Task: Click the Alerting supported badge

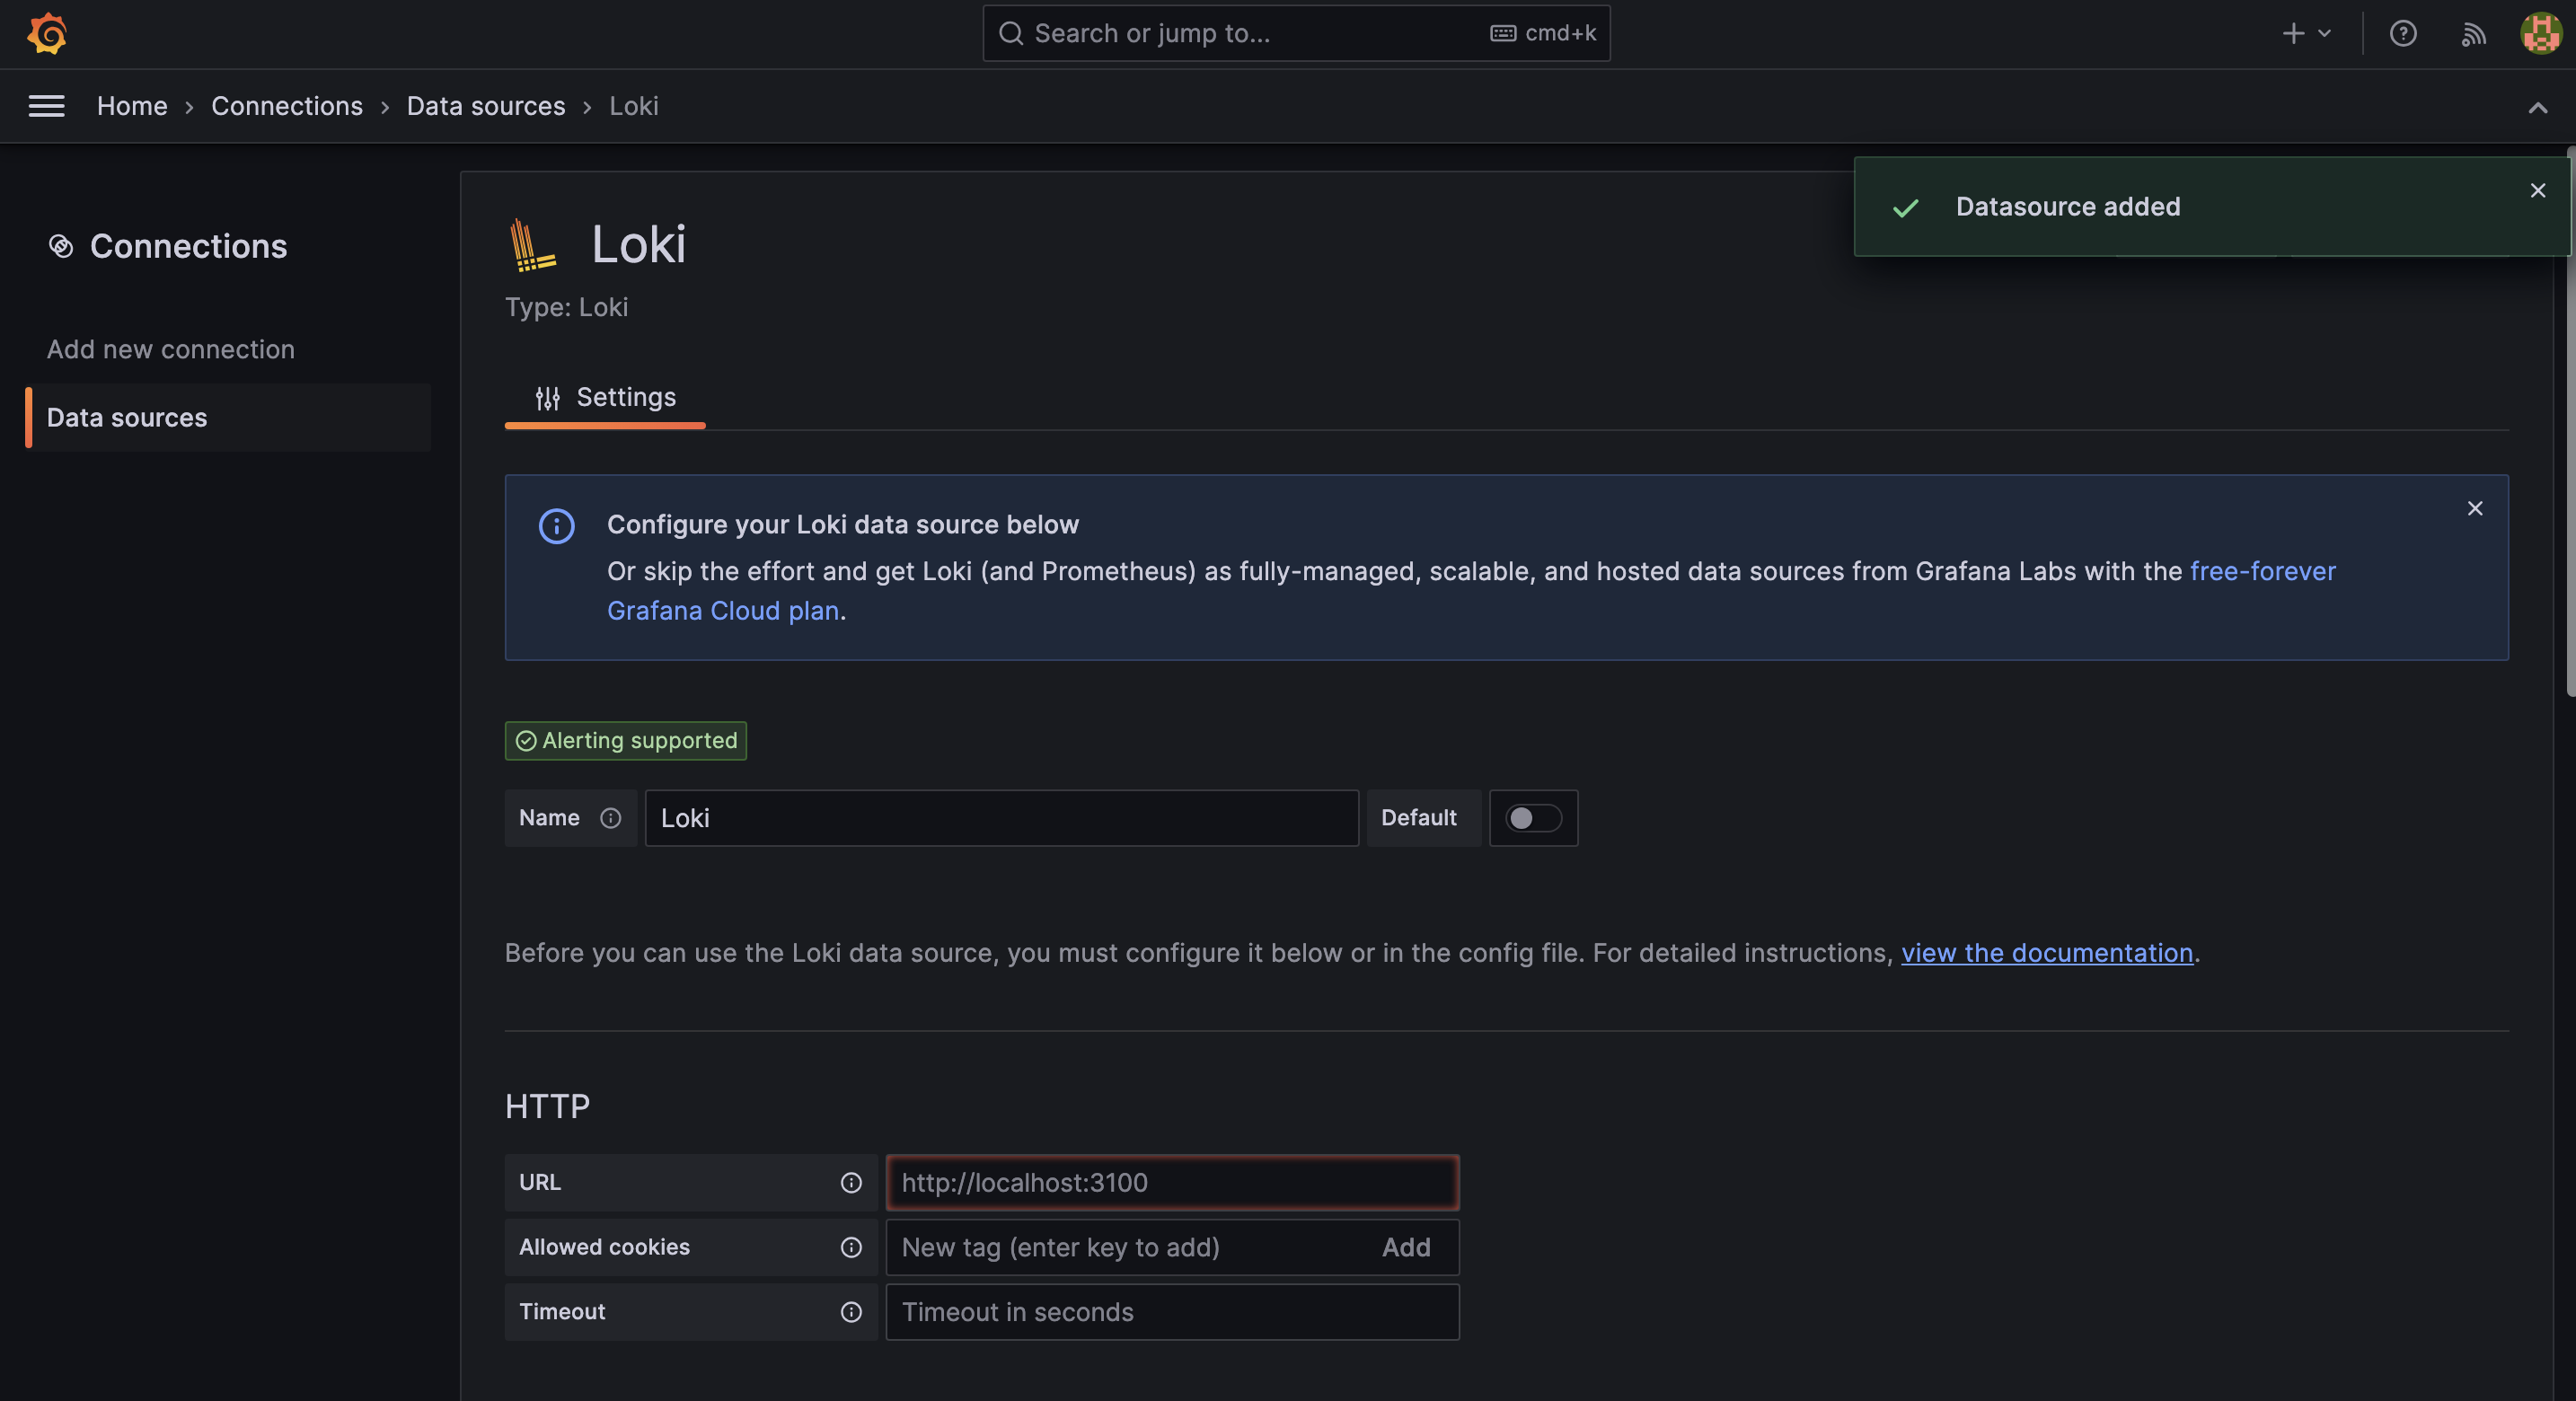Action: tap(625, 740)
